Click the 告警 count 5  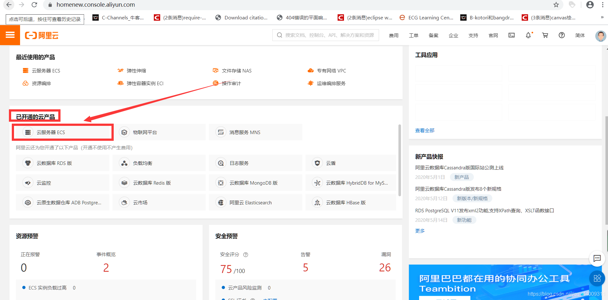(x=305, y=268)
